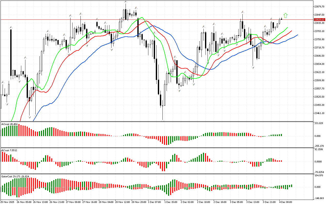Click the AOcust indicator label

pyautogui.click(x=9, y=124)
